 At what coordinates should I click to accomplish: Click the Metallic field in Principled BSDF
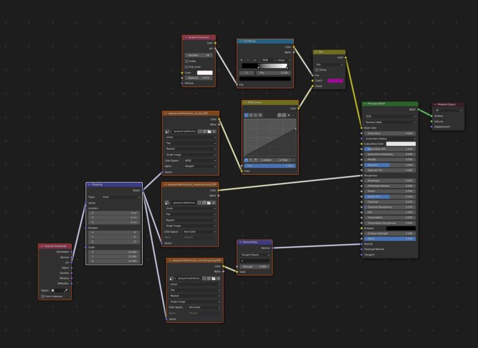click(x=390, y=159)
